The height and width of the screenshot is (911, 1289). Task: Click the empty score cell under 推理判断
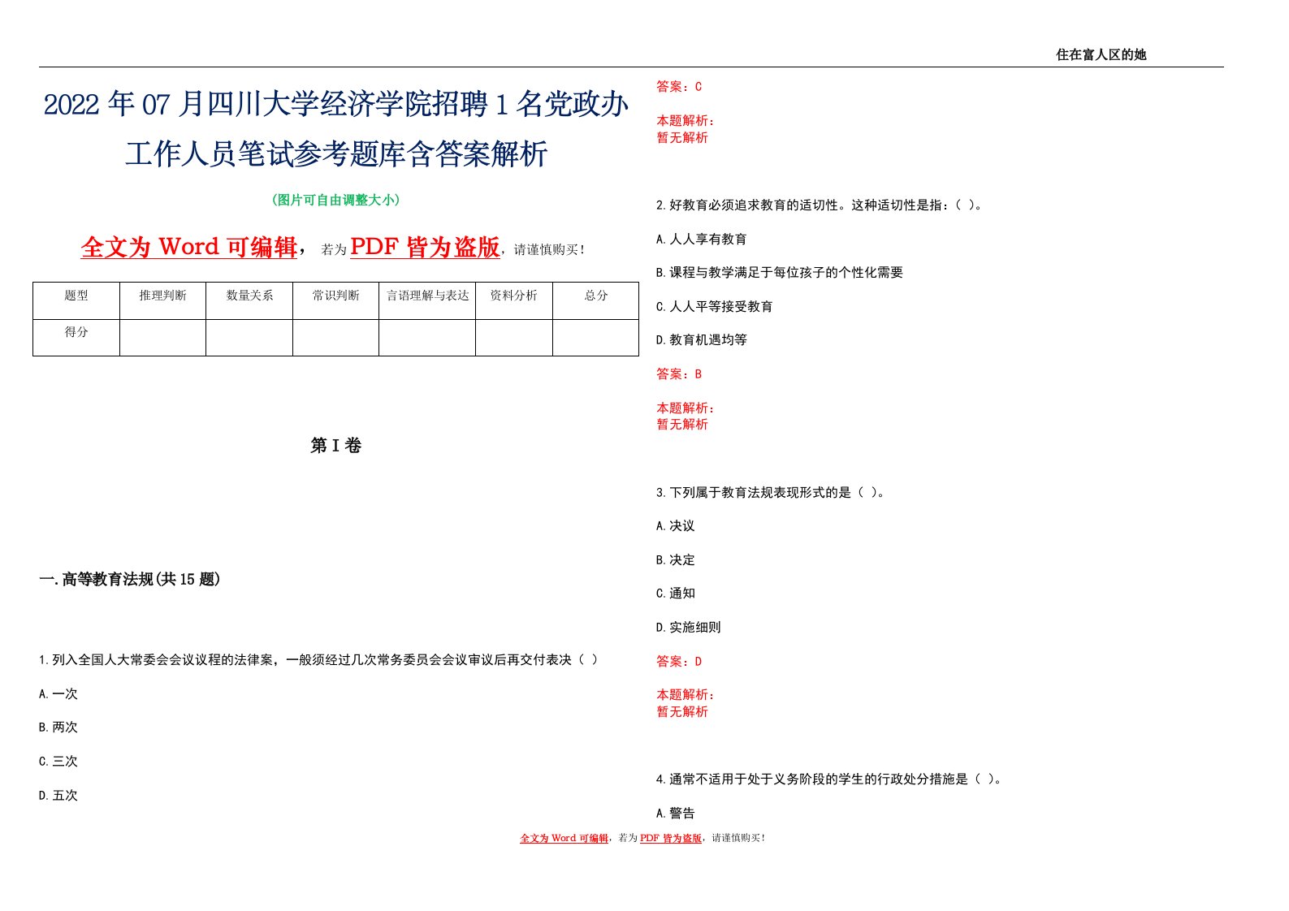(162, 338)
